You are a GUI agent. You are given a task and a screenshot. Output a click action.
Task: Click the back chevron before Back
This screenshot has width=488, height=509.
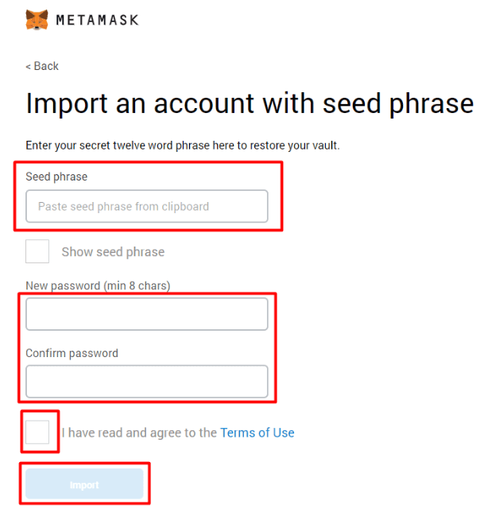[x=28, y=66]
